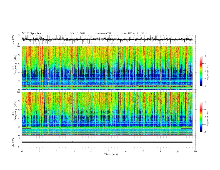Click inside the ch.1 spectrogram panel
The image size is (220, 170).
pos(107,68)
